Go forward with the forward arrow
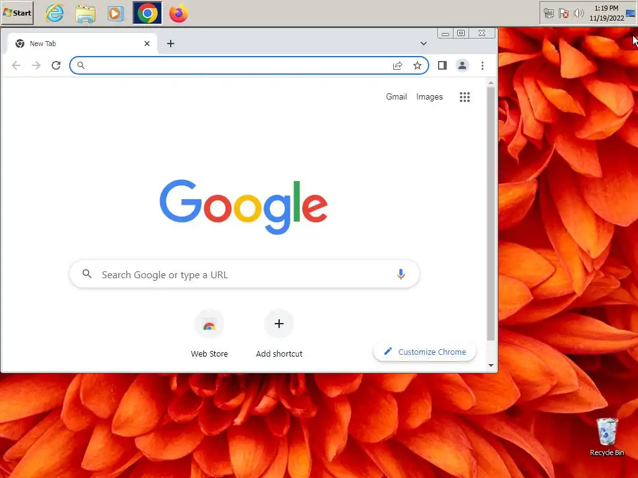638x478 pixels. [x=36, y=65]
